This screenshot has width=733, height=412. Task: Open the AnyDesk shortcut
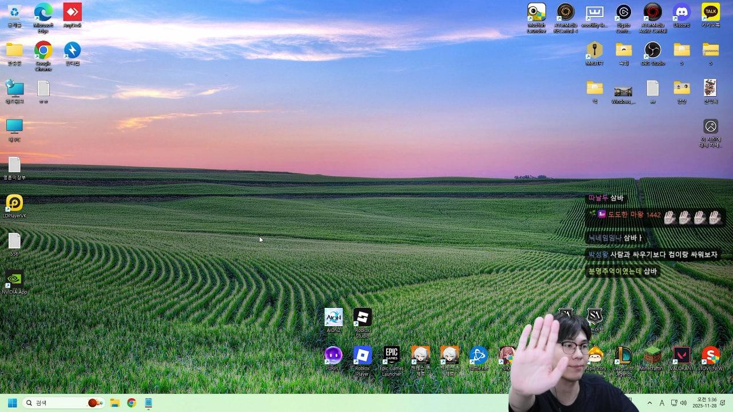[72, 15]
